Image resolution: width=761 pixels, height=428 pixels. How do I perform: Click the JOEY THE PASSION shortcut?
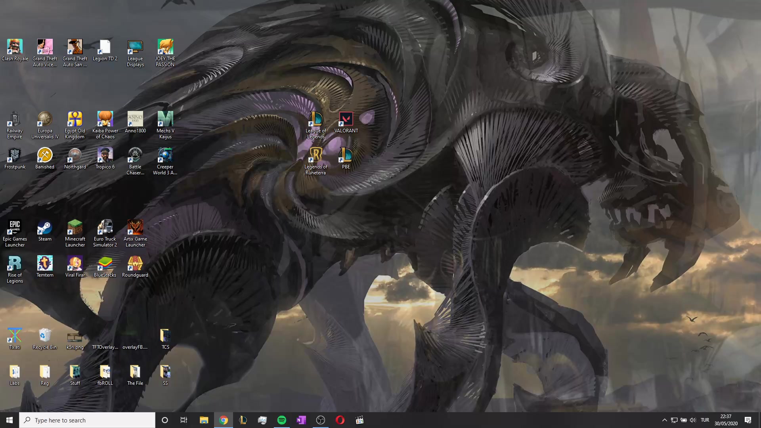165,53
